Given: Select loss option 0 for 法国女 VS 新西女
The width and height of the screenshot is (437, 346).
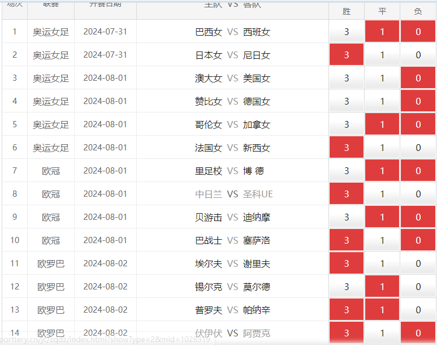Looking at the screenshot, I should click(418, 147).
